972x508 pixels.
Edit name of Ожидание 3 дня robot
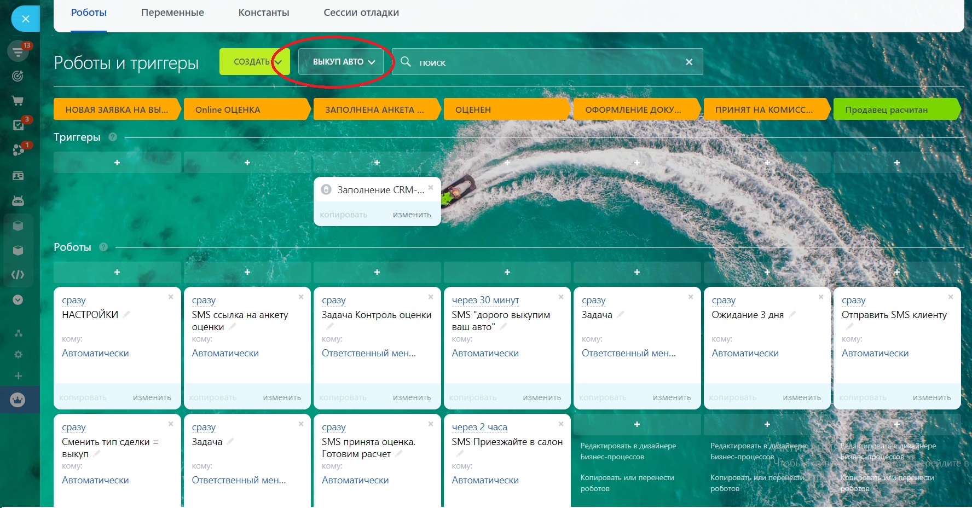pos(792,314)
